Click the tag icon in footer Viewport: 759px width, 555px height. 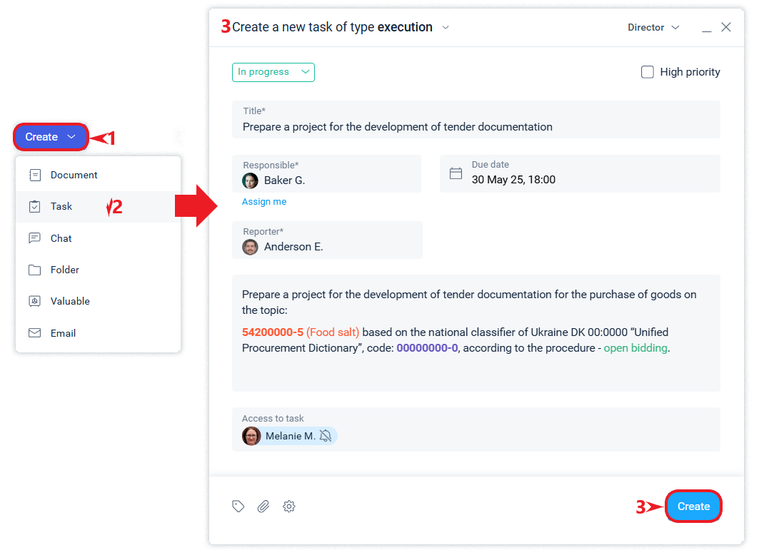pos(238,506)
